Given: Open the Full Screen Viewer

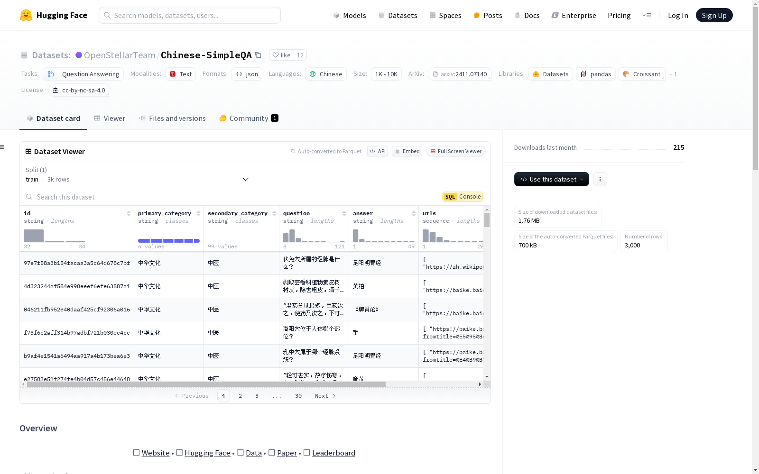Looking at the screenshot, I should click(456, 151).
